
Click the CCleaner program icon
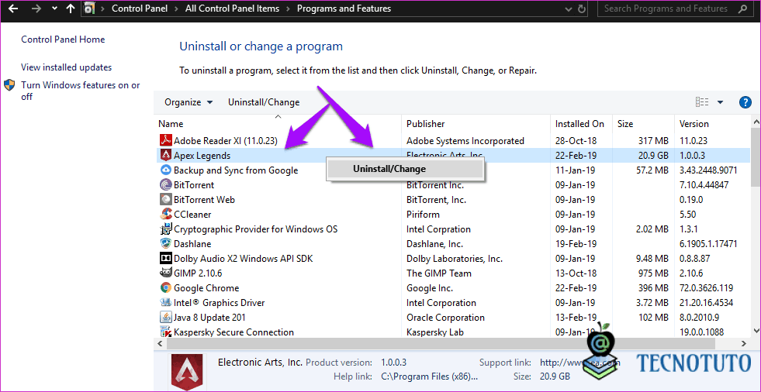click(x=166, y=214)
